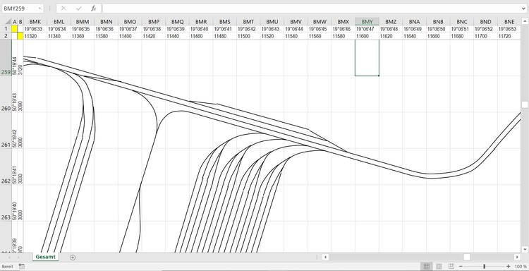
Task: Open the Gesamt sheet tab
Action: [46, 257]
